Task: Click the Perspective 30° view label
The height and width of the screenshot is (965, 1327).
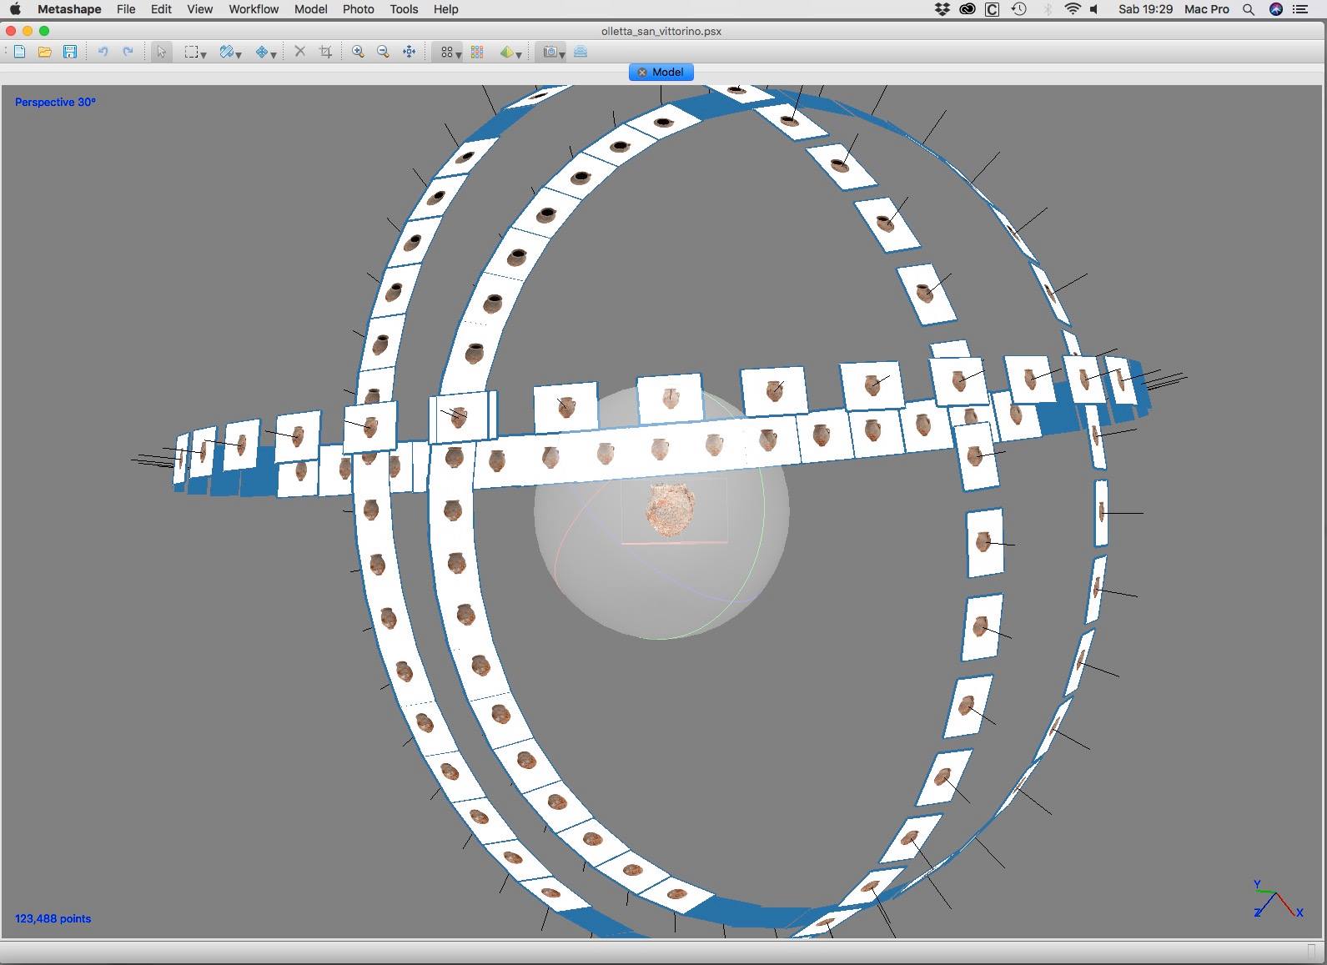Action: point(55,102)
